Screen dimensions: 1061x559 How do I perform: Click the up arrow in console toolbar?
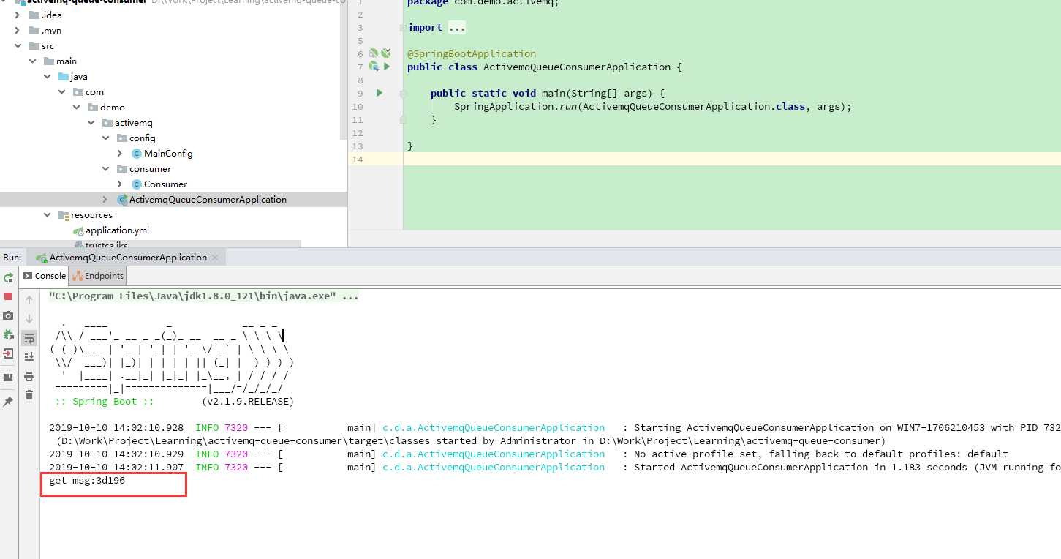pos(29,300)
